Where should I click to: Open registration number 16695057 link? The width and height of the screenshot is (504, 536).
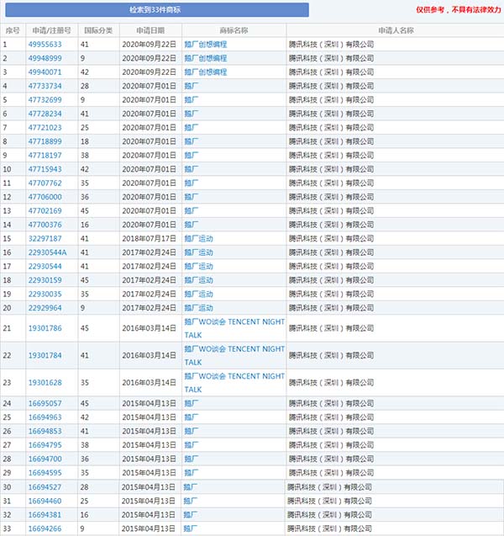click(x=45, y=403)
